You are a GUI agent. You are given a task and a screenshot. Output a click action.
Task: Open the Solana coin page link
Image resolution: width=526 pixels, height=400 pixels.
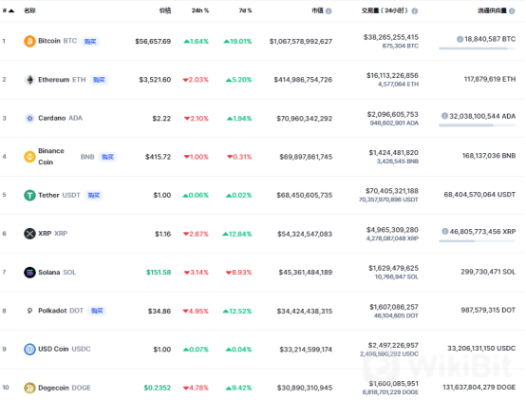pos(49,272)
